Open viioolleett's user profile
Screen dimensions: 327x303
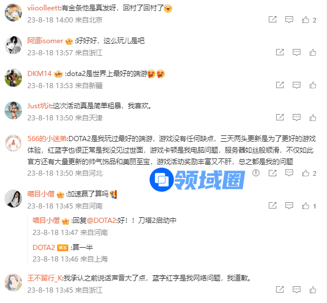(43, 8)
